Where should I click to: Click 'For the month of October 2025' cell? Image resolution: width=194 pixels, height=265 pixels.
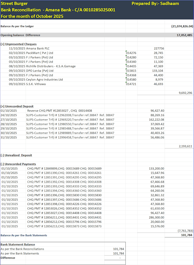point(32,16)
